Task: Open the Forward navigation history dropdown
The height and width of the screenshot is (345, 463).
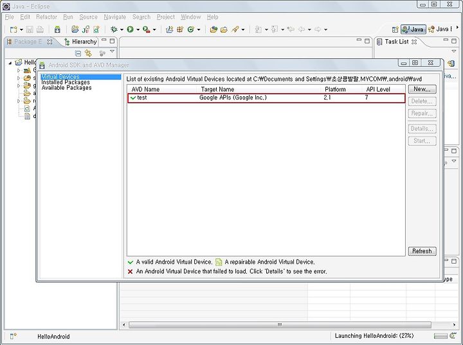Action: (x=325, y=29)
